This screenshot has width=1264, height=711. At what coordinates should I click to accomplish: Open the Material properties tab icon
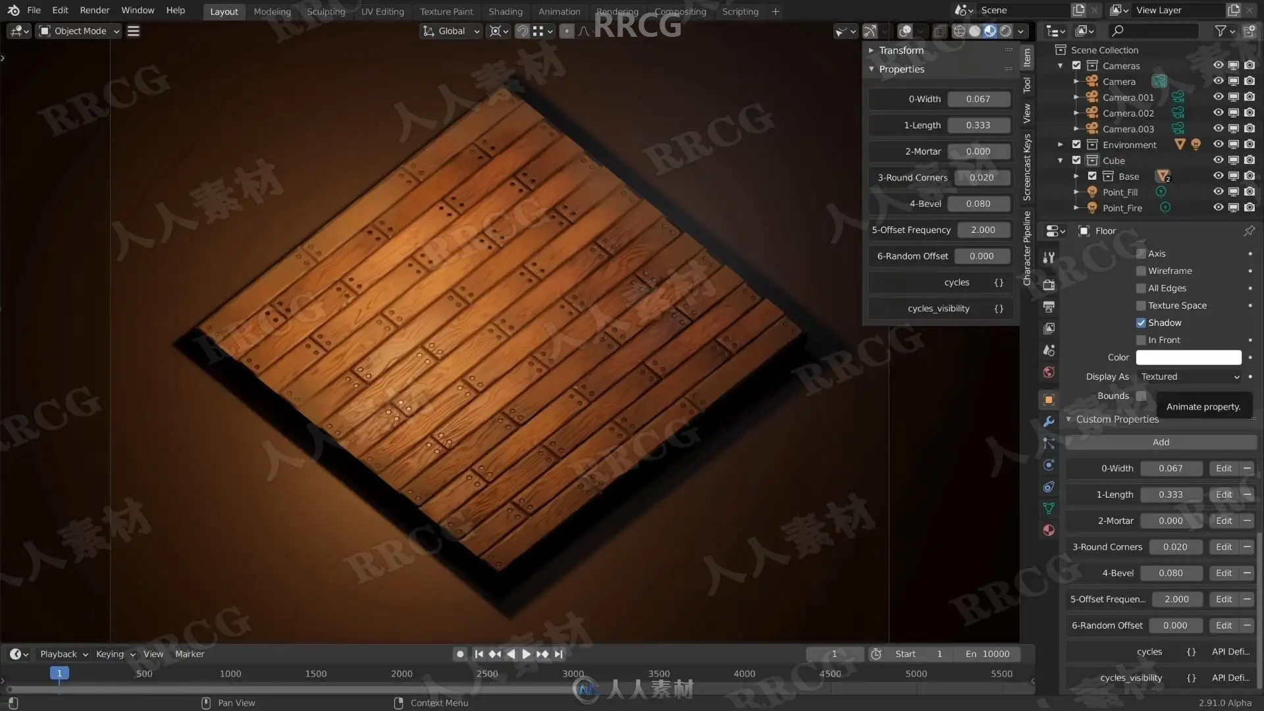1049,531
